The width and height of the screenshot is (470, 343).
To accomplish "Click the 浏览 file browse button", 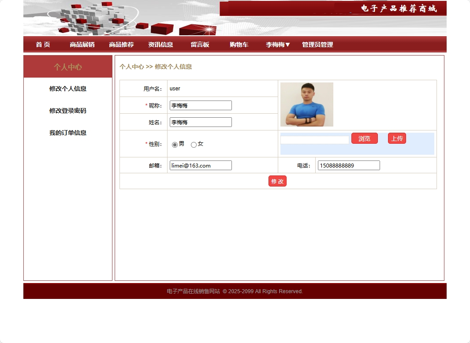I will tap(365, 138).
